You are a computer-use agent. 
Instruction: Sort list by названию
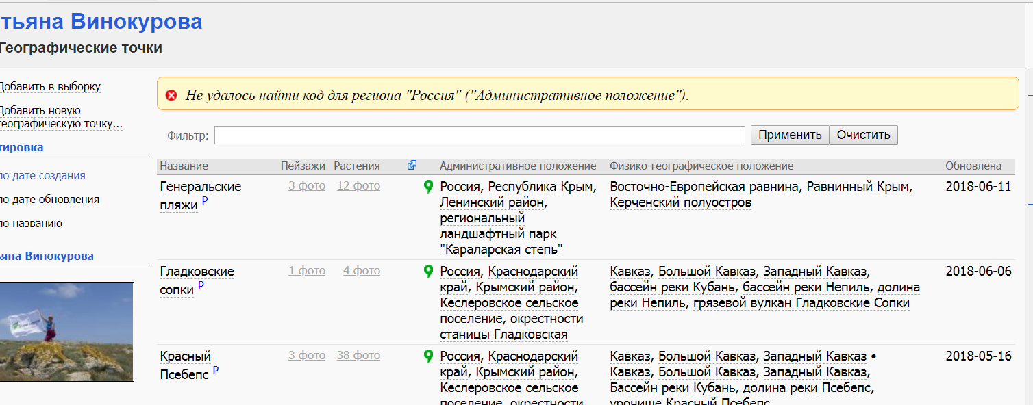point(32,224)
